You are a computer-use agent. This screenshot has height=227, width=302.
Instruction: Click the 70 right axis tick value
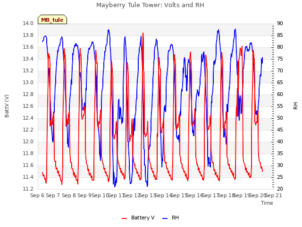(280, 70)
